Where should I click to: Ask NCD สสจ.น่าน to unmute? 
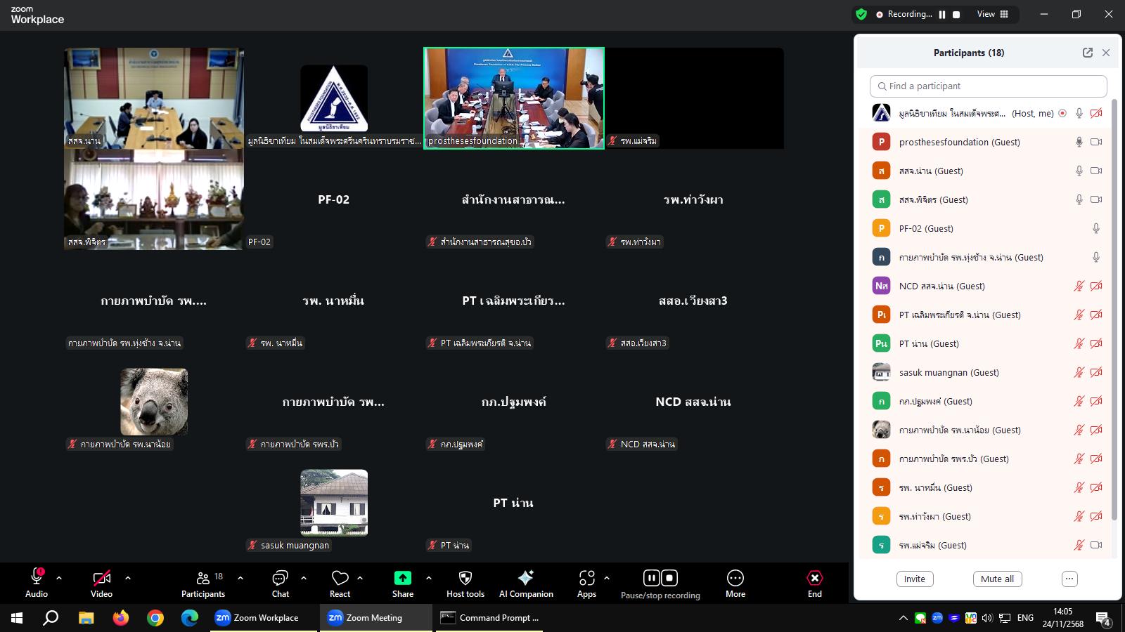coord(1079,286)
